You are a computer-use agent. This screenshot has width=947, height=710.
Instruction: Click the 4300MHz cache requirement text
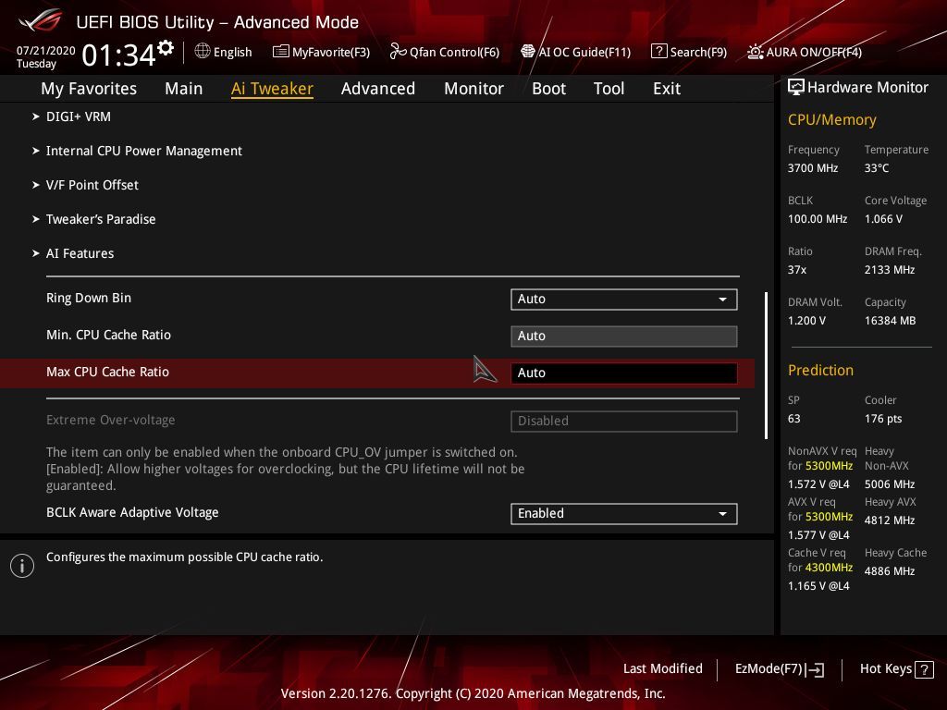click(x=830, y=568)
